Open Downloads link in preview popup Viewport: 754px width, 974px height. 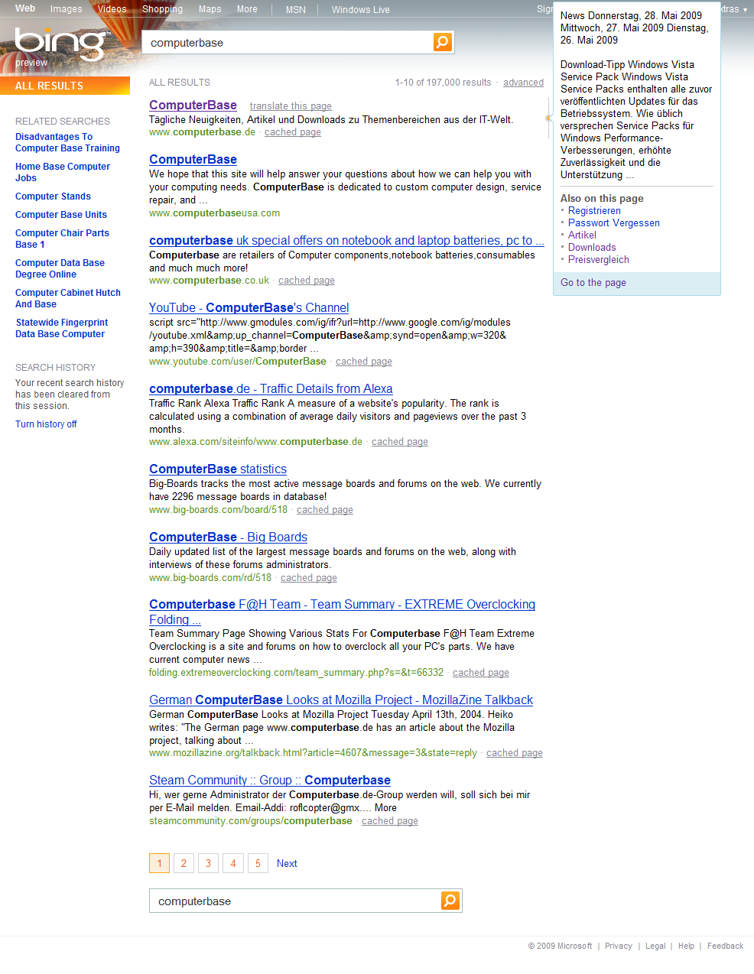(x=592, y=248)
